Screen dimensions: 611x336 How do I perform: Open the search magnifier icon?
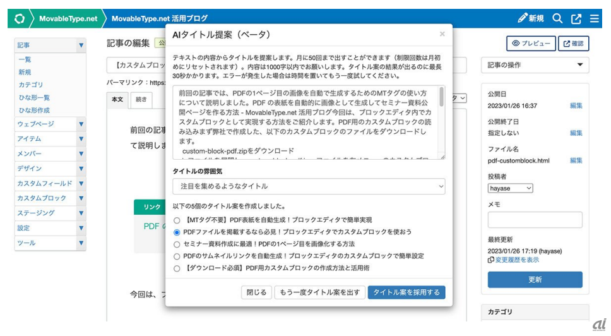557,18
